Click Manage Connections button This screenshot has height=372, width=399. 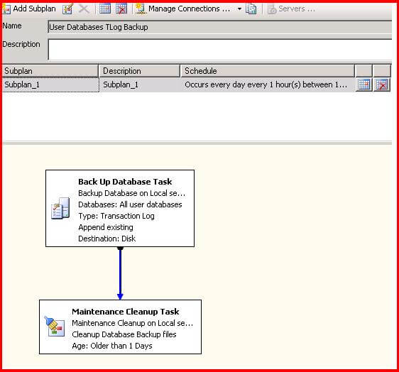pos(183,9)
